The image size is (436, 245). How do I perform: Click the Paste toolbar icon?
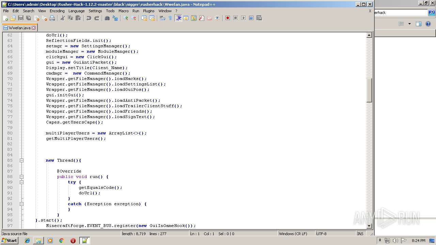point(78,18)
